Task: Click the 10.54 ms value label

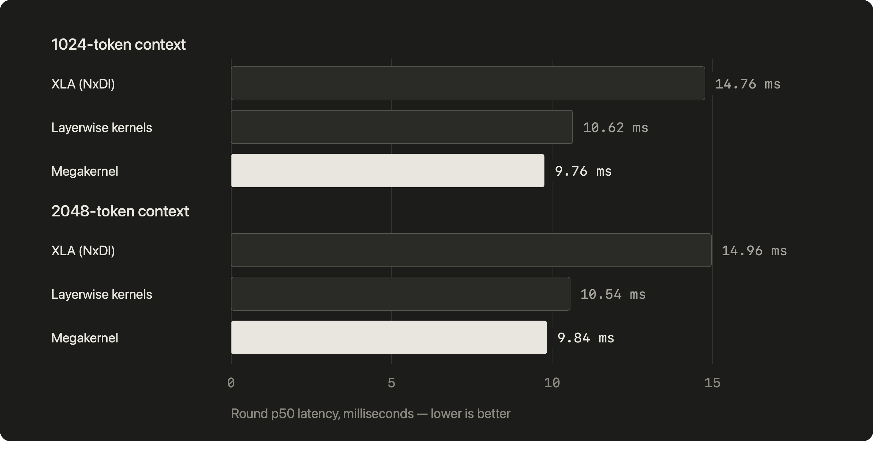Action: point(613,294)
